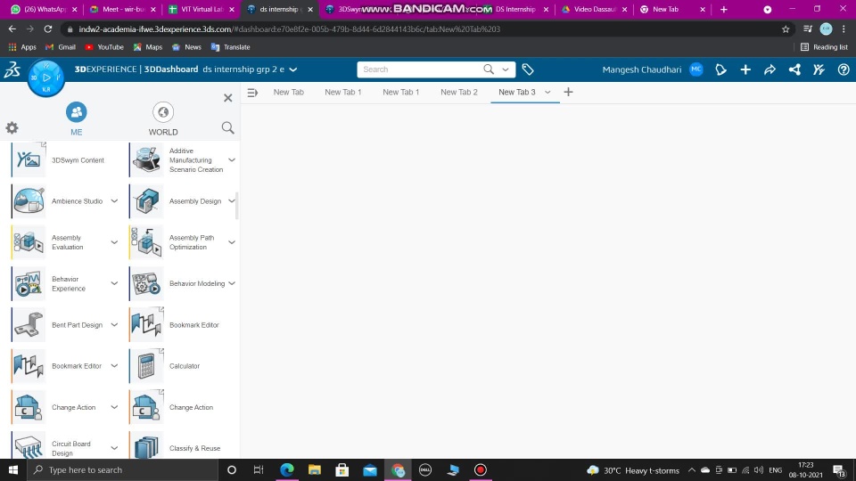Select the ME role section

(x=77, y=118)
